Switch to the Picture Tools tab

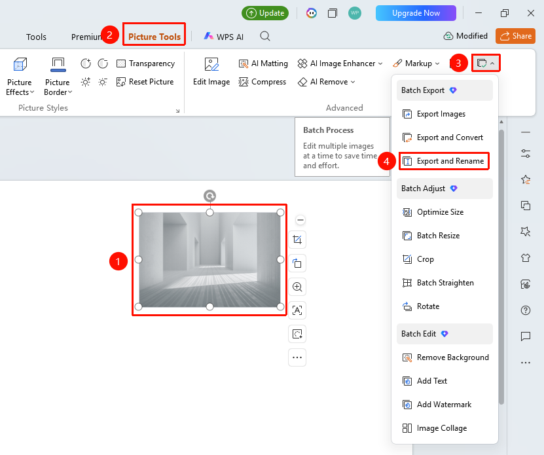(x=154, y=37)
